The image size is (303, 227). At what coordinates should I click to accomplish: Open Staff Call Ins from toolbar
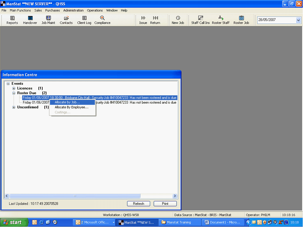[200, 18]
